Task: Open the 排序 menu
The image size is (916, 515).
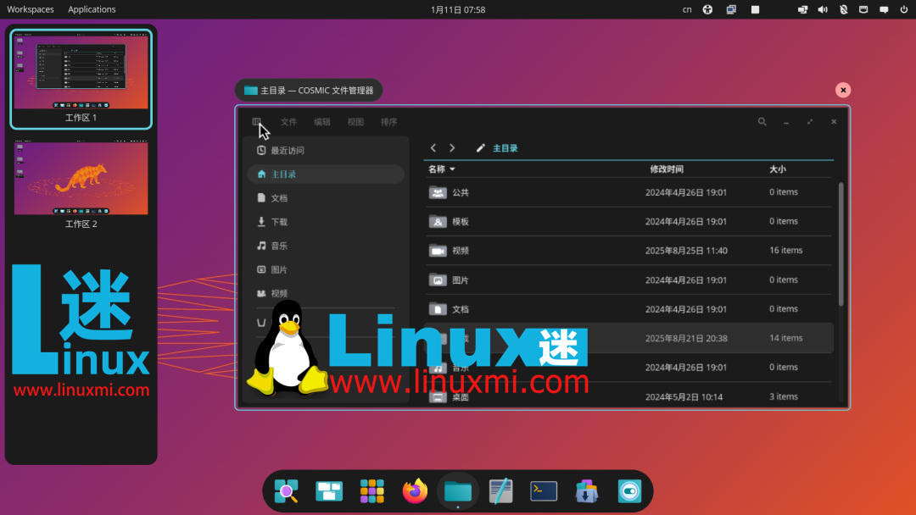Action: (388, 122)
